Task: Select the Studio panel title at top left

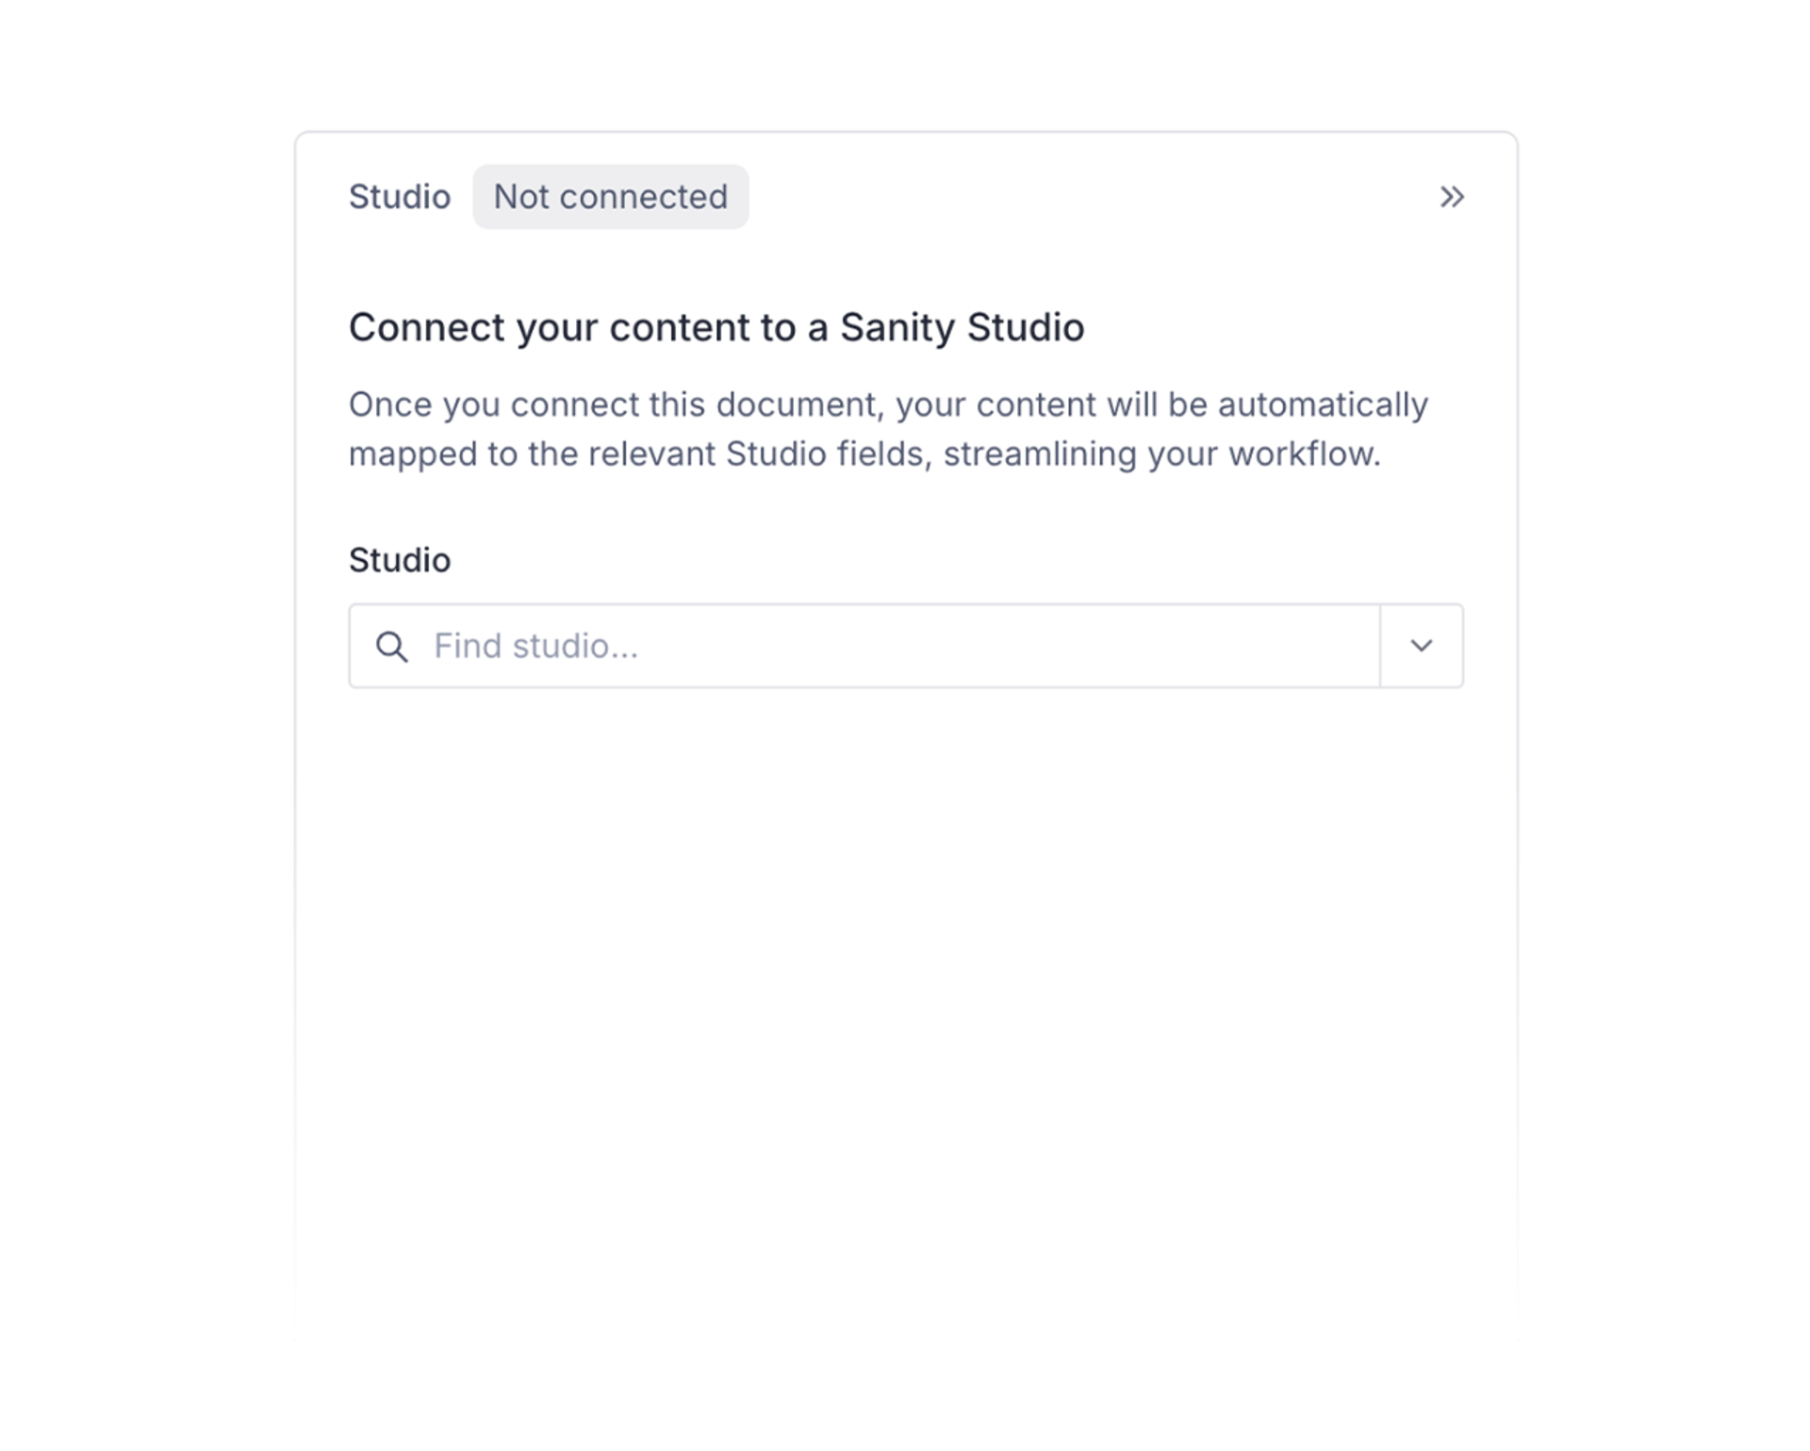Action: pos(400,196)
